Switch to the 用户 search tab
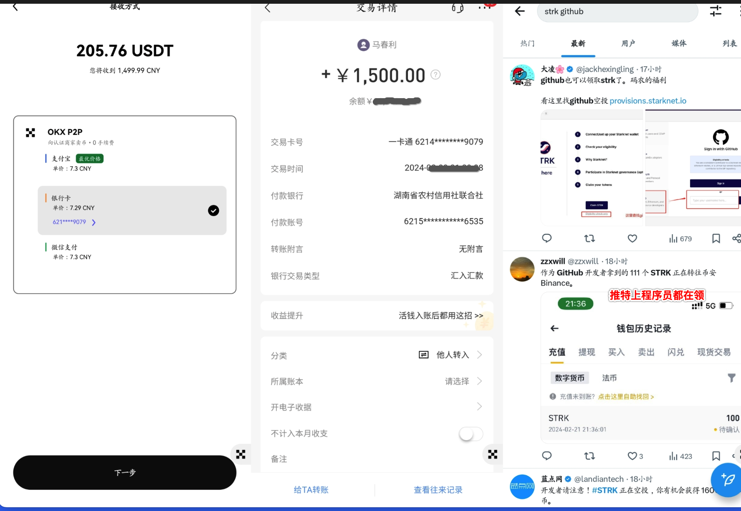Screen dimensions: 741x511 (x=628, y=43)
